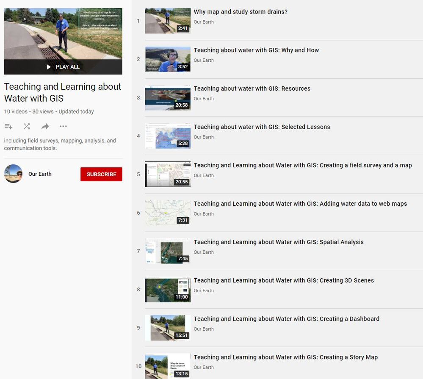The image size is (423, 379).
Task: Open the 'Creating a Story Map' video
Action: pyautogui.click(x=285, y=357)
